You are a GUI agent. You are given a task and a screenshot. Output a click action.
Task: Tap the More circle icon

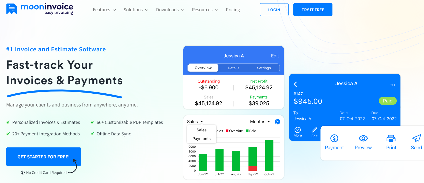298,130
